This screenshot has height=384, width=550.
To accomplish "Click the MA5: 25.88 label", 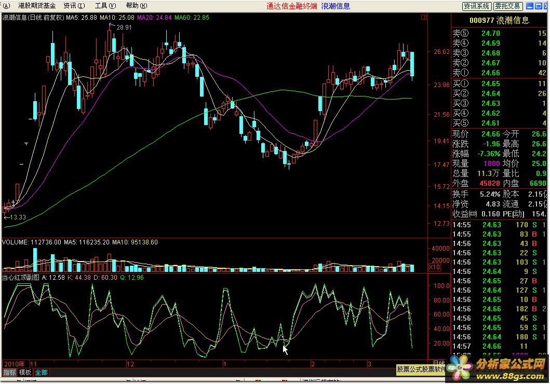I will (x=82, y=17).
